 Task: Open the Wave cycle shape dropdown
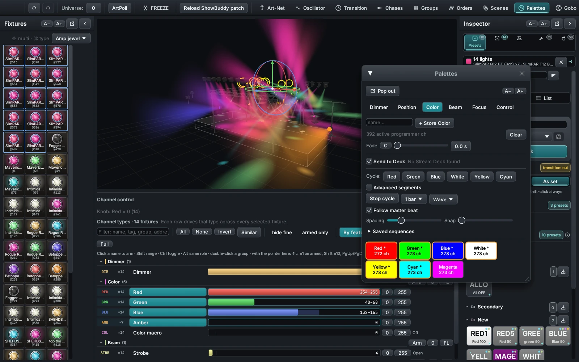point(443,199)
